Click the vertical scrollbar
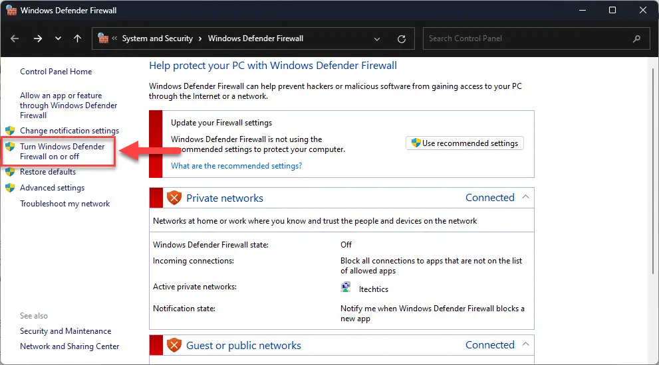 653,171
